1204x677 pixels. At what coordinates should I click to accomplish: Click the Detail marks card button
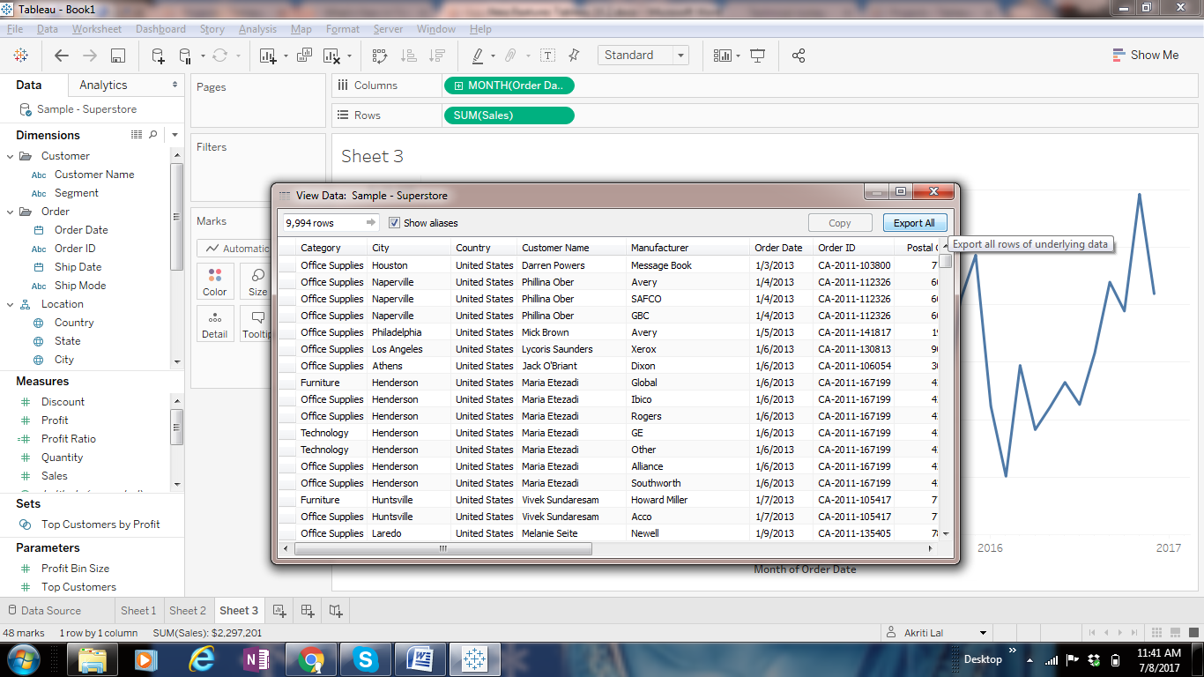pyautogui.click(x=215, y=324)
